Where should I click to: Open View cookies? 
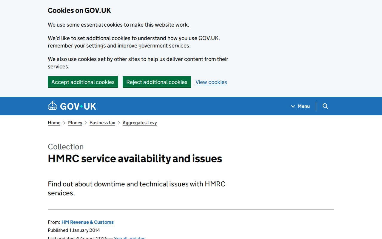pos(211,82)
